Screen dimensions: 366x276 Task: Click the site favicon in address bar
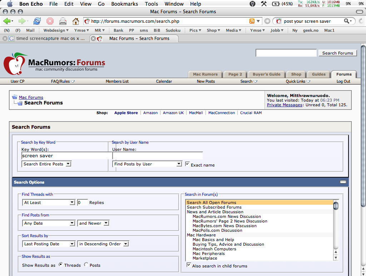click(87, 21)
